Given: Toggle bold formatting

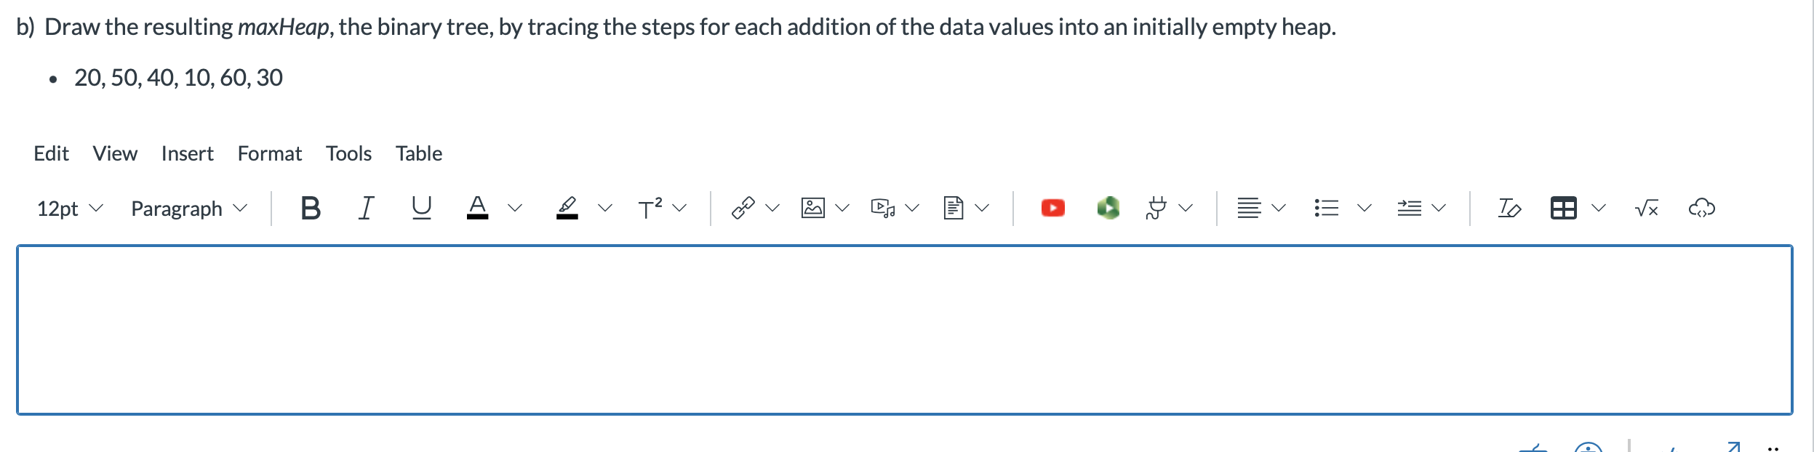Looking at the screenshot, I should click(x=311, y=208).
